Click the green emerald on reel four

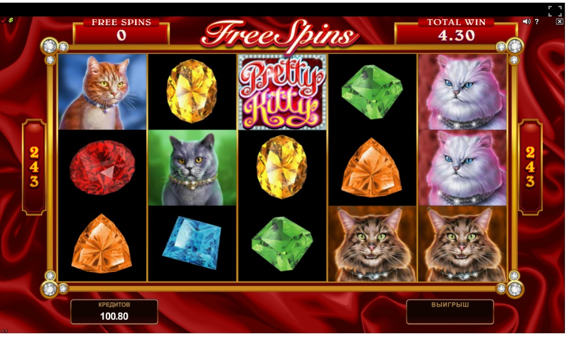pyautogui.click(x=372, y=92)
